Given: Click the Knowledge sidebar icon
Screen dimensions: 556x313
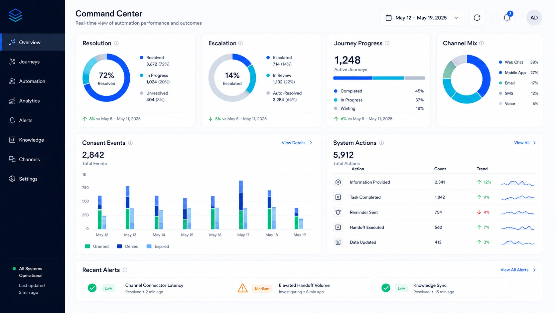Looking at the screenshot, I should tap(12, 140).
